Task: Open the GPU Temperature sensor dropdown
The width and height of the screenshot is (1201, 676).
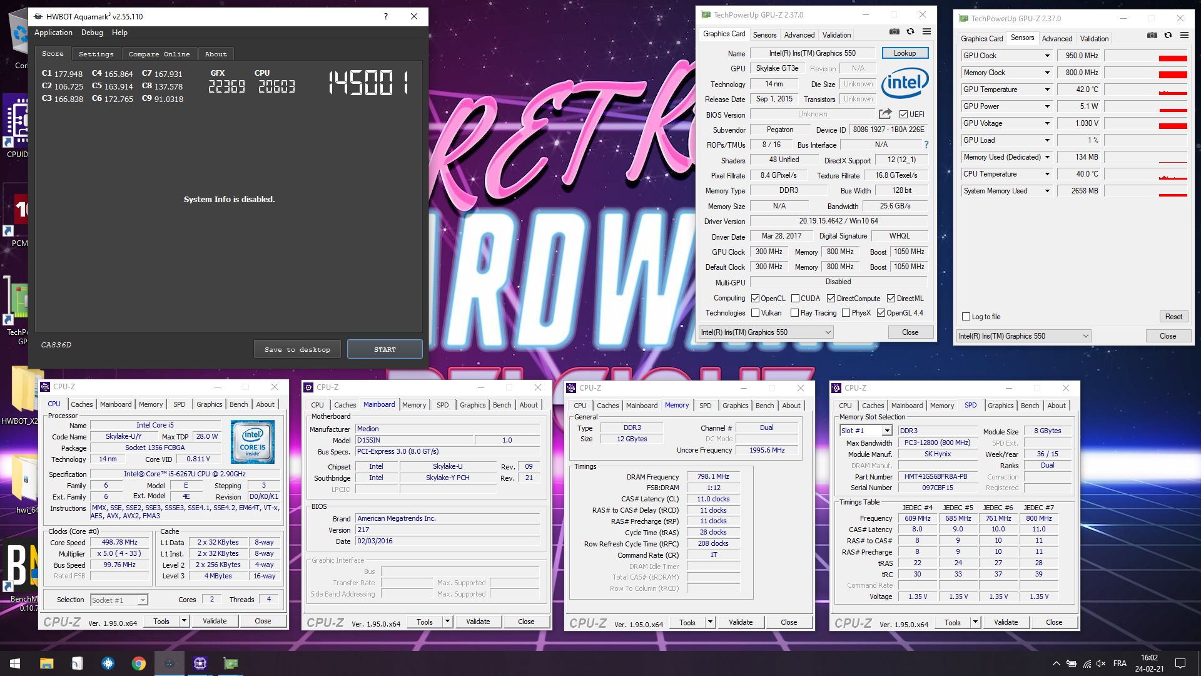Action: click(x=1047, y=90)
